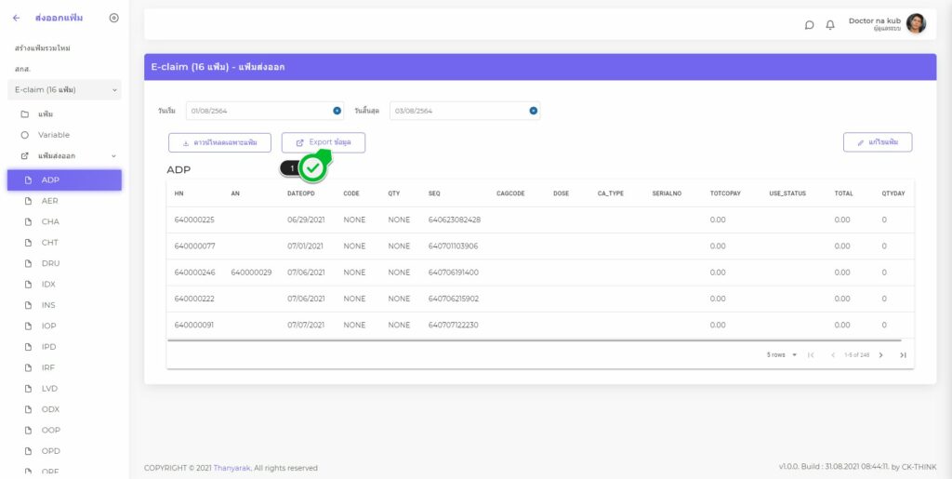The width and height of the screenshot is (952, 479).
Task: Clear the end date 03/08/2564
Action: 534,111
